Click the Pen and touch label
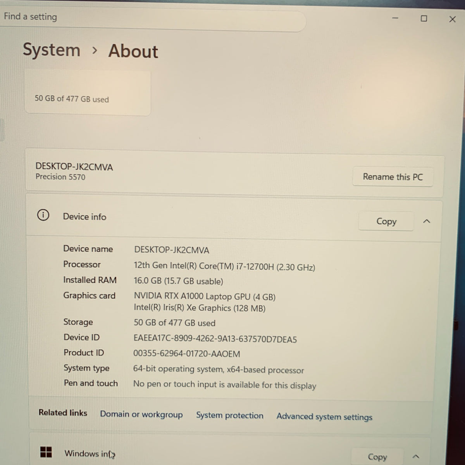The image size is (465, 465). tap(91, 383)
